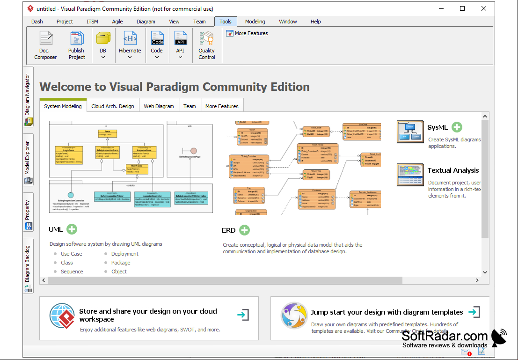Click the arrow on diagram templates card

pos(474,312)
